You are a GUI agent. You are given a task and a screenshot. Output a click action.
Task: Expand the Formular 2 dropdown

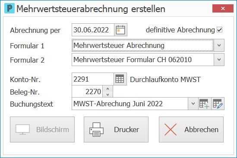coord(219,60)
